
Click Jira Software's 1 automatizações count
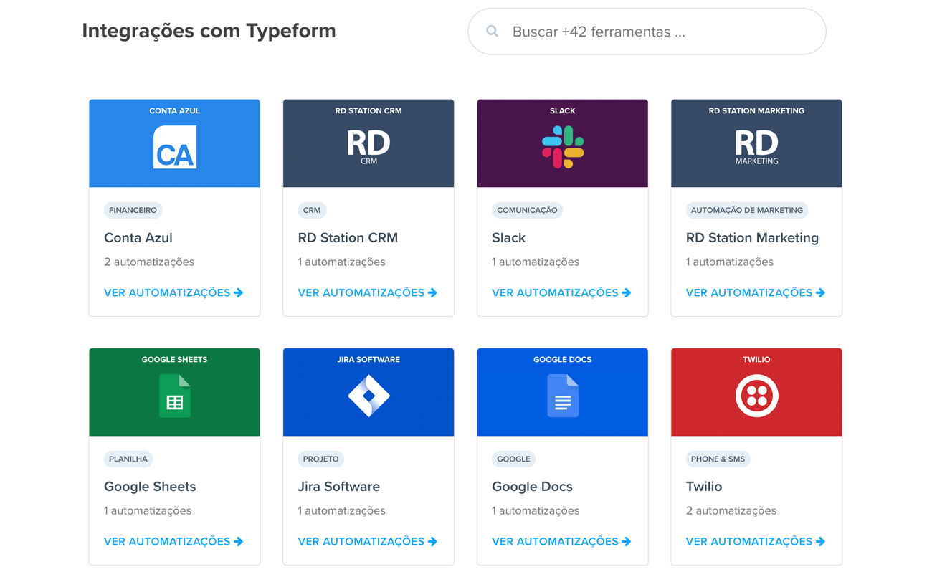point(342,510)
